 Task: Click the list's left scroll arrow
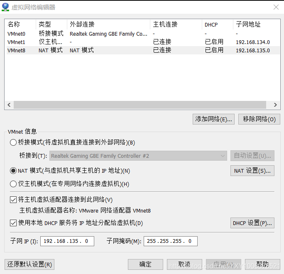[9, 105]
